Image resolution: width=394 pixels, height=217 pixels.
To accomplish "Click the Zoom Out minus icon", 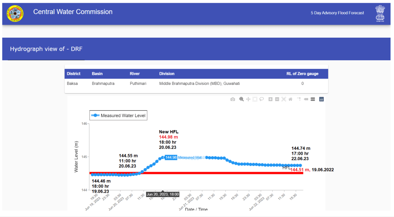I will (277, 99).
